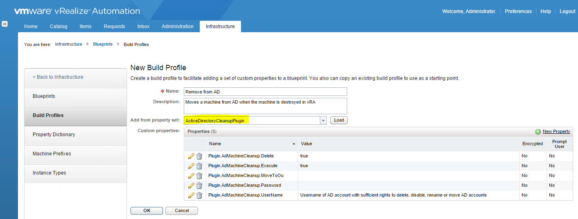Screen dimensions: 578x219
Task: Click the VMware vRealize Automation logo
Action: coord(77,11)
